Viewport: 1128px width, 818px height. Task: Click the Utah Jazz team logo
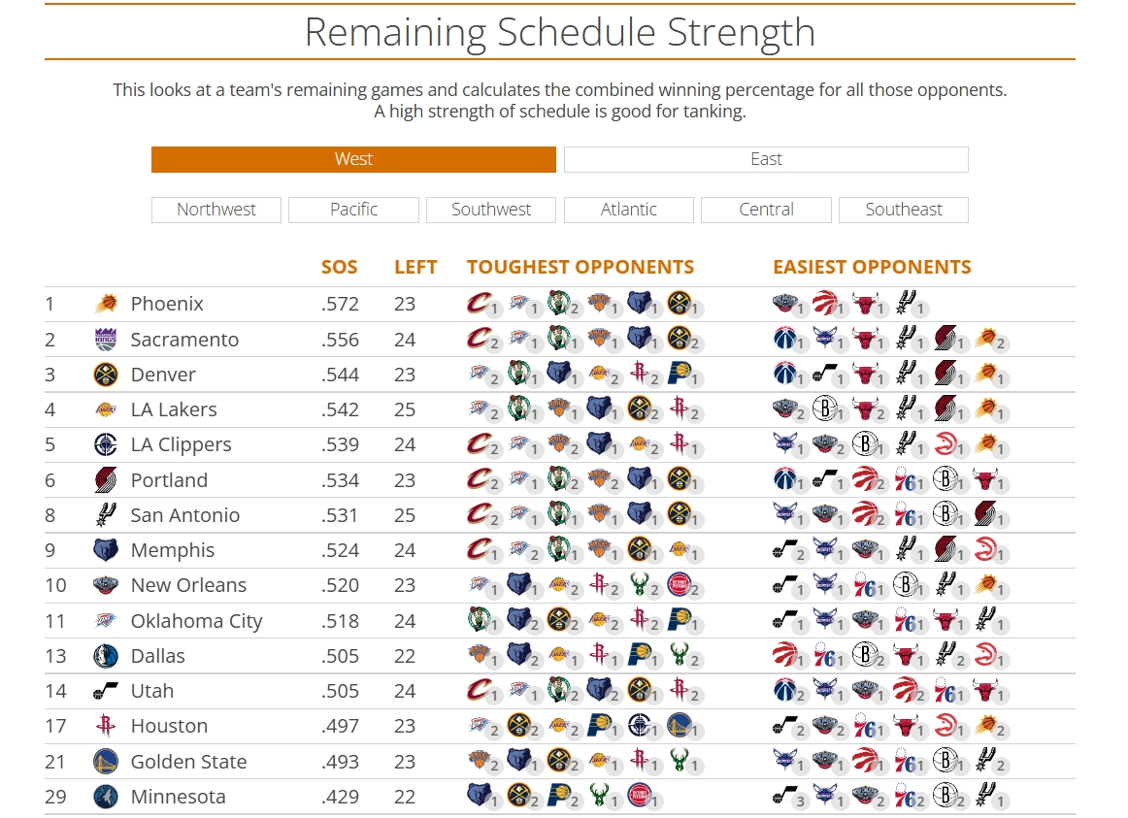[106, 691]
